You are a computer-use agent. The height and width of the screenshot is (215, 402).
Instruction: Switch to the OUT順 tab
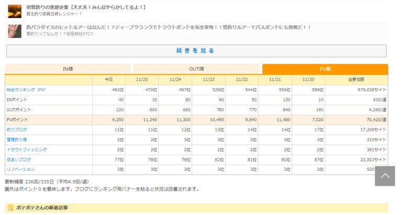click(196, 69)
